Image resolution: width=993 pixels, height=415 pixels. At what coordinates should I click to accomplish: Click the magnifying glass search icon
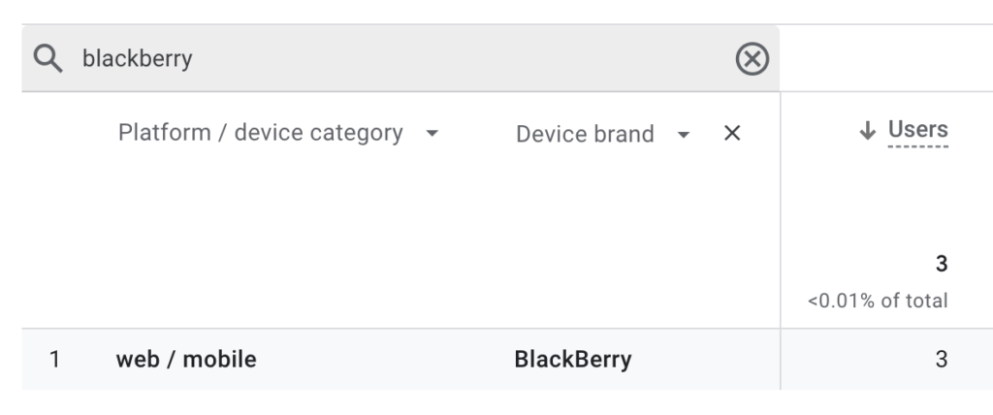pyautogui.click(x=48, y=59)
